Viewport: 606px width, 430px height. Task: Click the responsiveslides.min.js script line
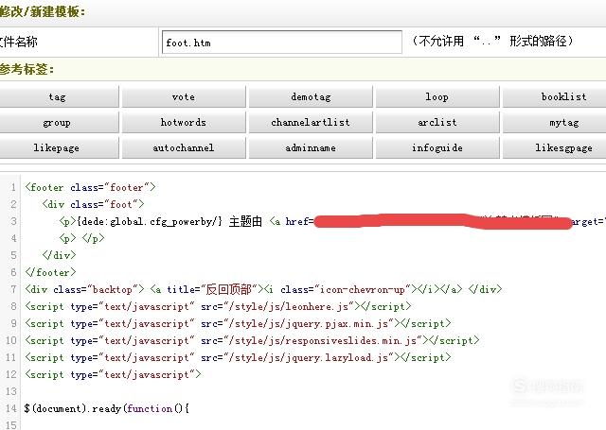[x=252, y=340]
